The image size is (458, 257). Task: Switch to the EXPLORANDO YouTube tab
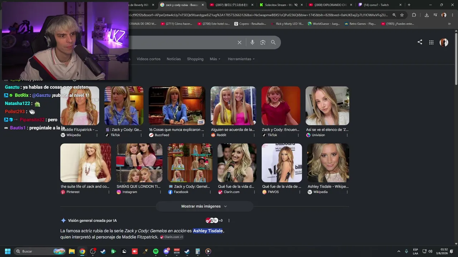point(330,5)
